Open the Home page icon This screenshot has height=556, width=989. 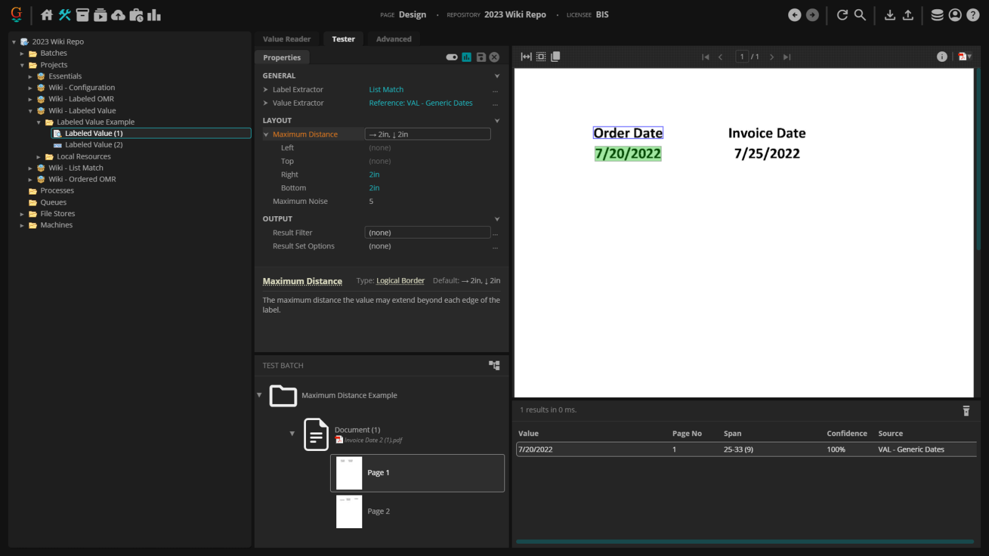click(47, 15)
